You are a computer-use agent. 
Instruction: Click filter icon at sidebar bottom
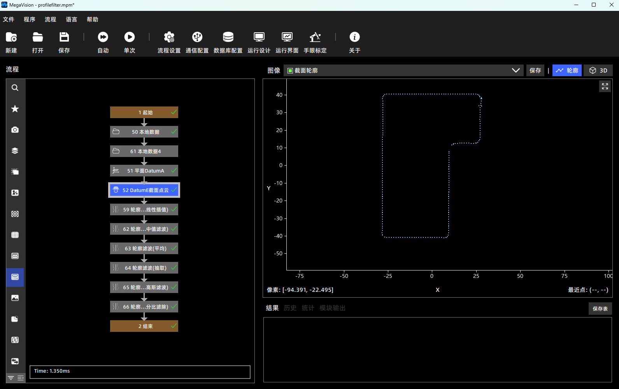pos(11,378)
